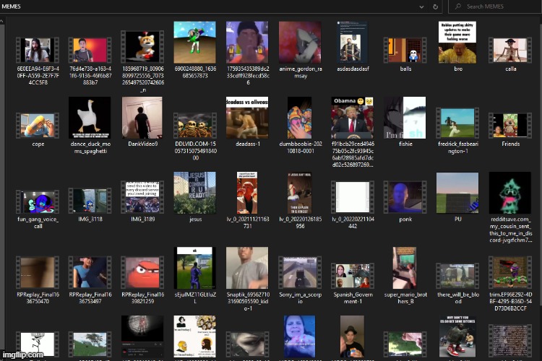Select the dance_duck_moms_spaghetti video file
The width and height of the screenshot is (542, 361).
[x=89, y=118]
